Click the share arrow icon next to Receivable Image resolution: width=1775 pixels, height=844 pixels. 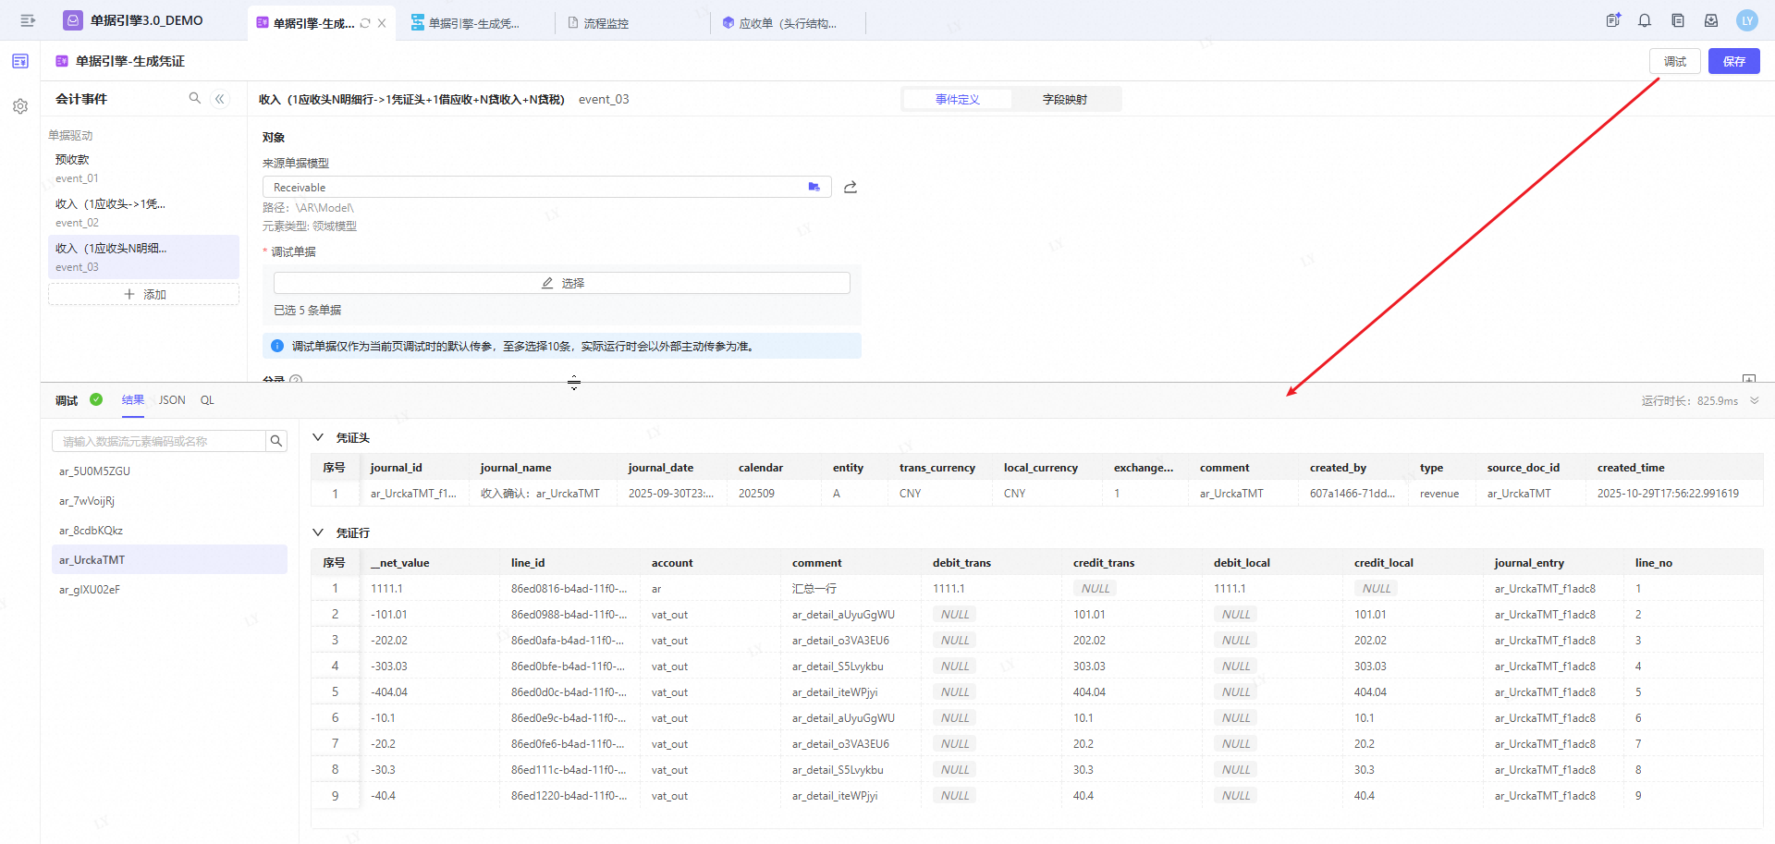tap(851, 187)
